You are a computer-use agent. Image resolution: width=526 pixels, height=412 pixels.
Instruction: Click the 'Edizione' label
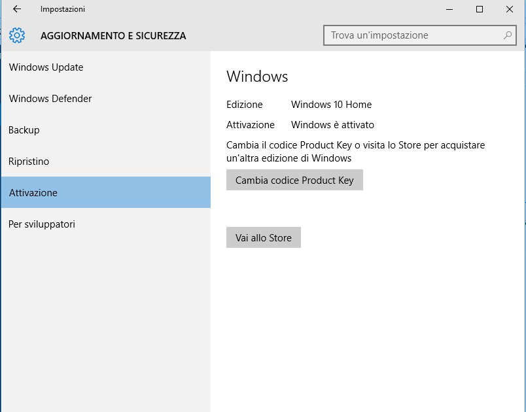(x=244, y=105)
